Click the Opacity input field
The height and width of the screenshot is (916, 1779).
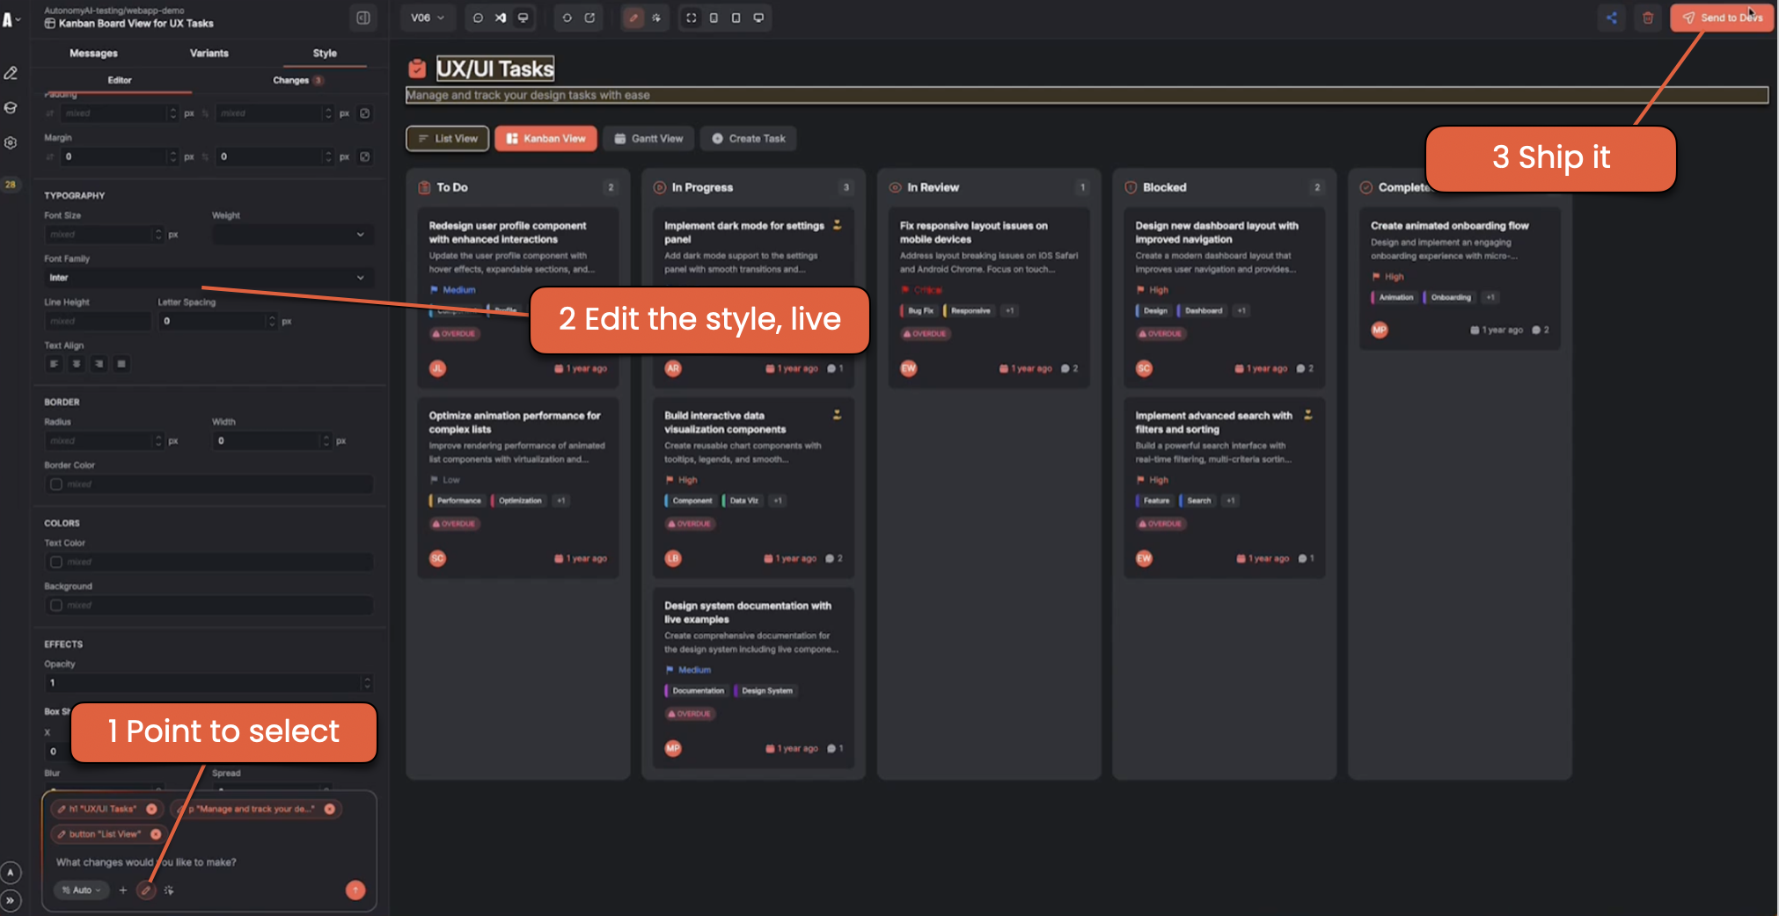(209, 683)
